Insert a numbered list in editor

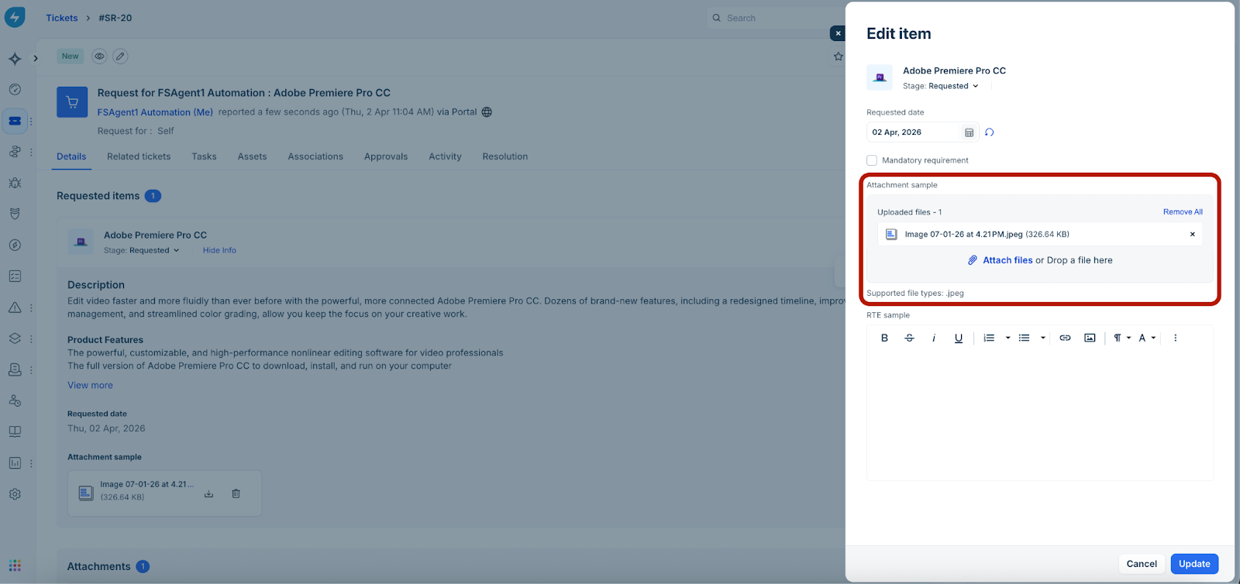989,338
